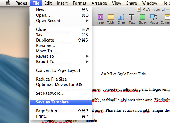
Task: Click Optimize Movies for iOS
Action: pos(59,85)
